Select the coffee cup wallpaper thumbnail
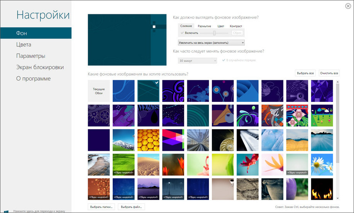This screenshot has width=354, height=213. pos(223,189)
